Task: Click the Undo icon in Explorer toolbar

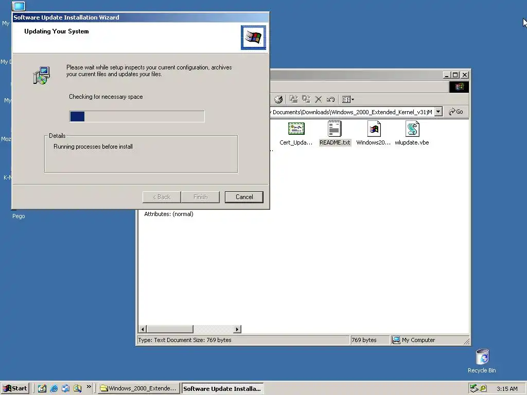Action: (x=330, y=99)
